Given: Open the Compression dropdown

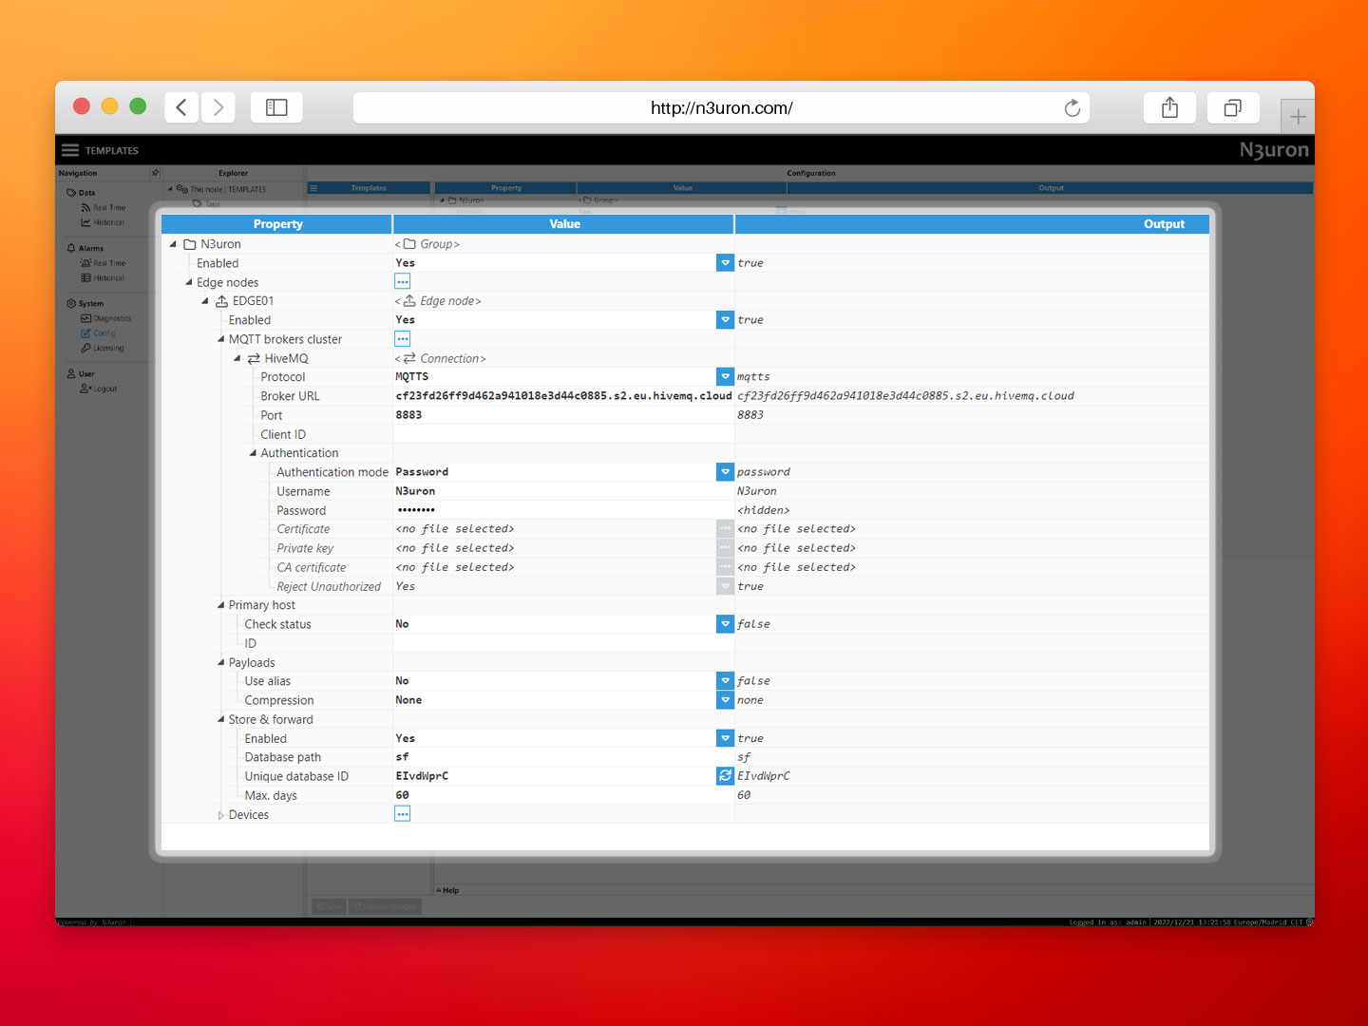Looking at the screenshot, I should 725,700.
